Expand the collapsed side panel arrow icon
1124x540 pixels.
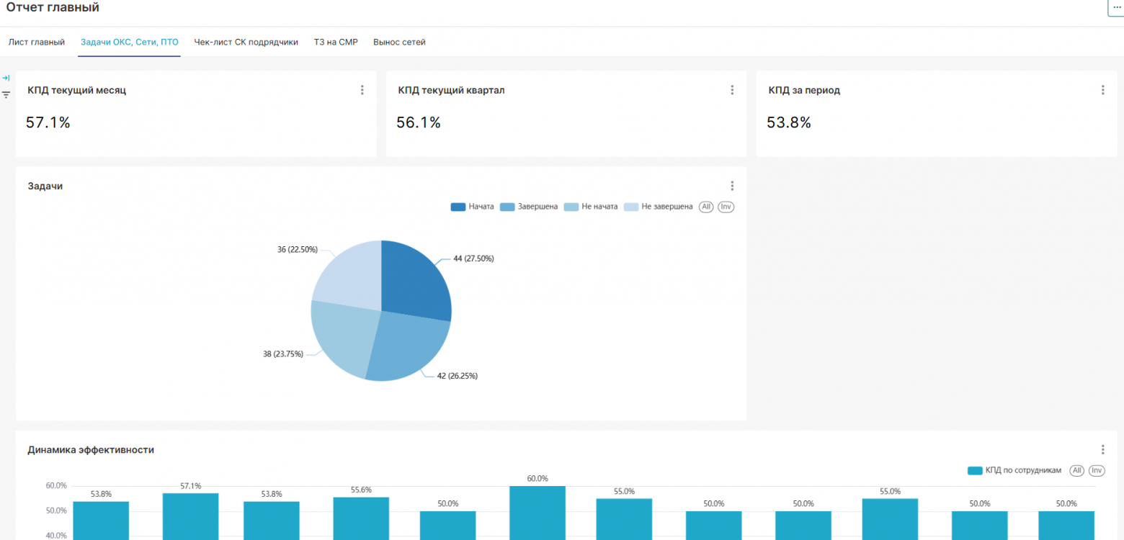coord(6,78)
